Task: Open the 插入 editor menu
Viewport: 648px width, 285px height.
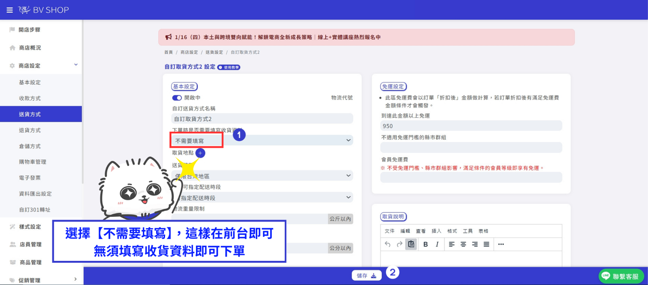Action: pos(436,231)
